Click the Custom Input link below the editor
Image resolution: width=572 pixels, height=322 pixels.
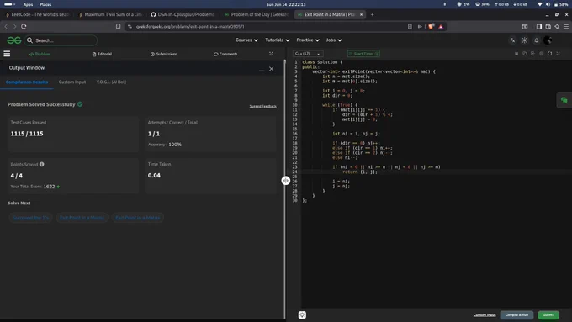(x=485, y=314)
